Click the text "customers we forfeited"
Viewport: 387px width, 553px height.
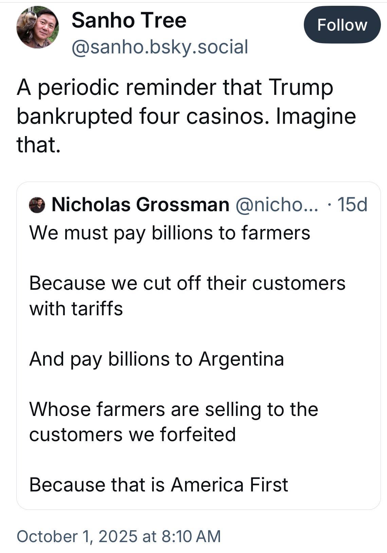coord(132,434)
